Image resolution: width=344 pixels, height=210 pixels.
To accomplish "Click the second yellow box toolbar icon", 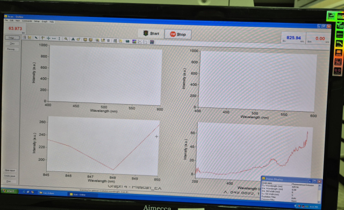I will (91, 40).
